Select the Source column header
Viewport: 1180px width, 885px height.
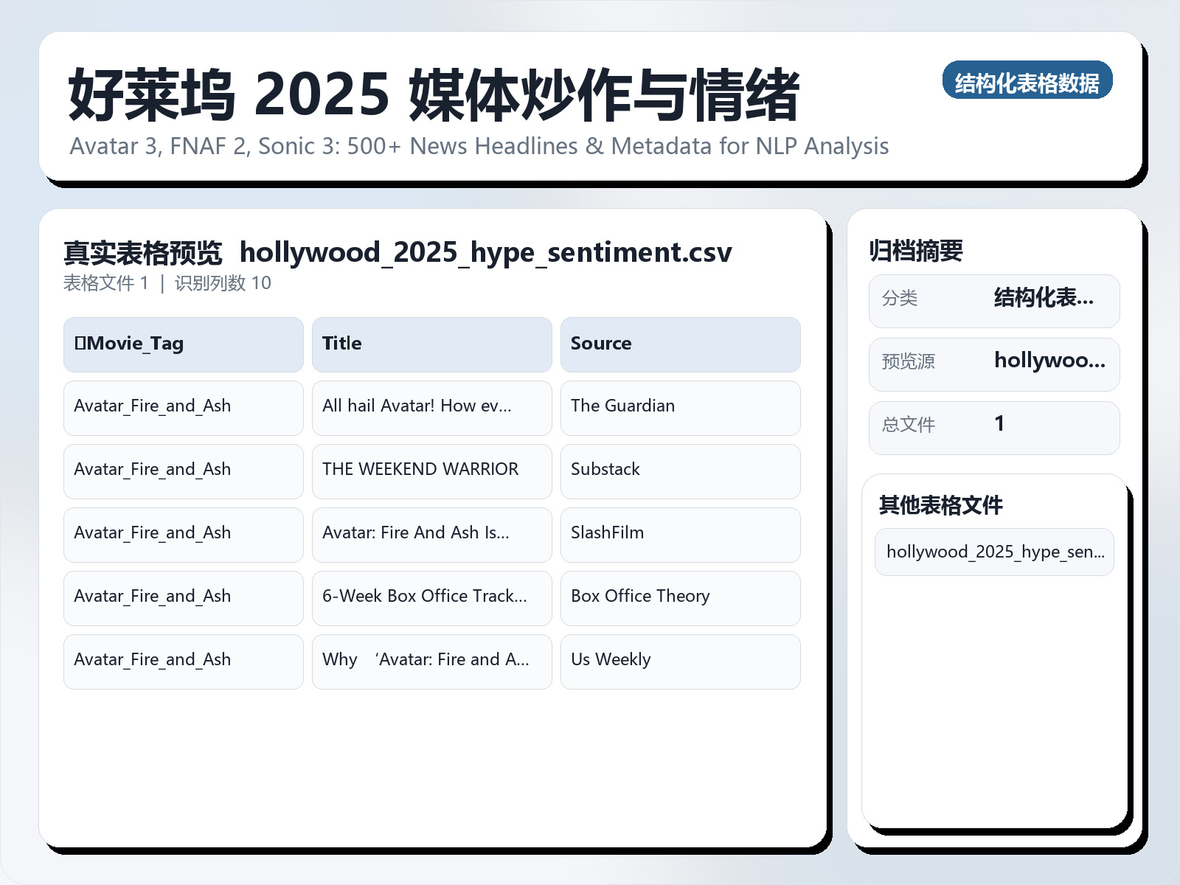(x=680, y=344)
